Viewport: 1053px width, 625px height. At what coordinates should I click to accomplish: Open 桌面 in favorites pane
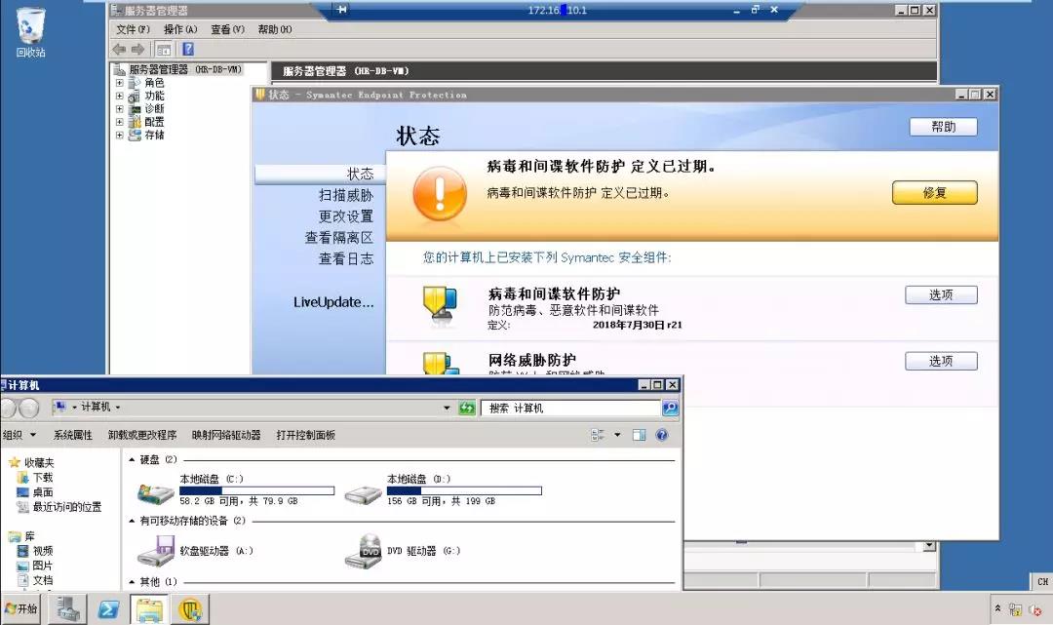36,492
